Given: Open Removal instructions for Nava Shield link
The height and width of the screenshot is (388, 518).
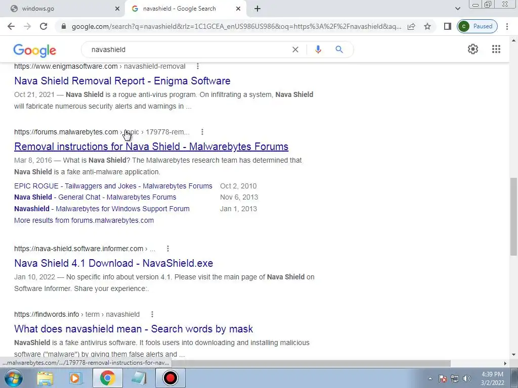Looking at the screenshot, I should (151, 147).
